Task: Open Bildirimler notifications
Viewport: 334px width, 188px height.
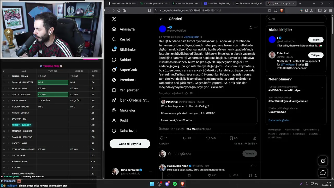Action: tap(124, 50)
